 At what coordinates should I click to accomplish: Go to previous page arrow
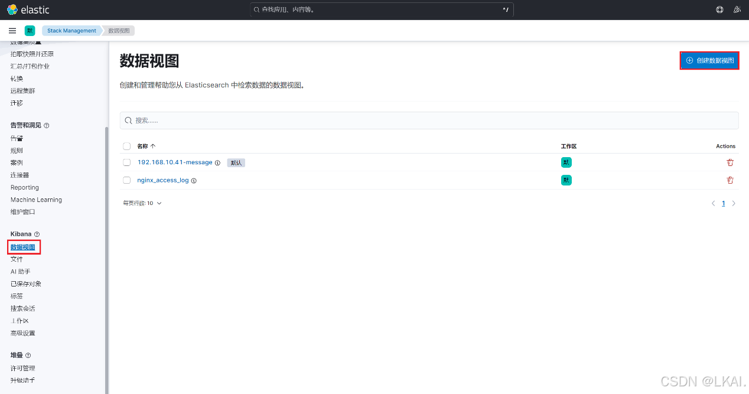pos(713,203)
